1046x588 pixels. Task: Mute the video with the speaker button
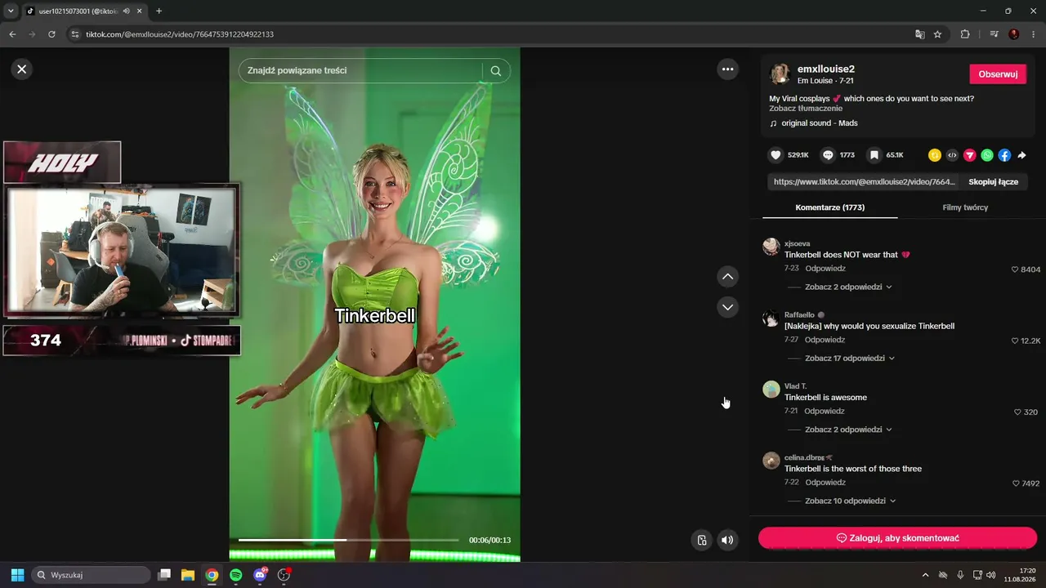pos(727,540)
